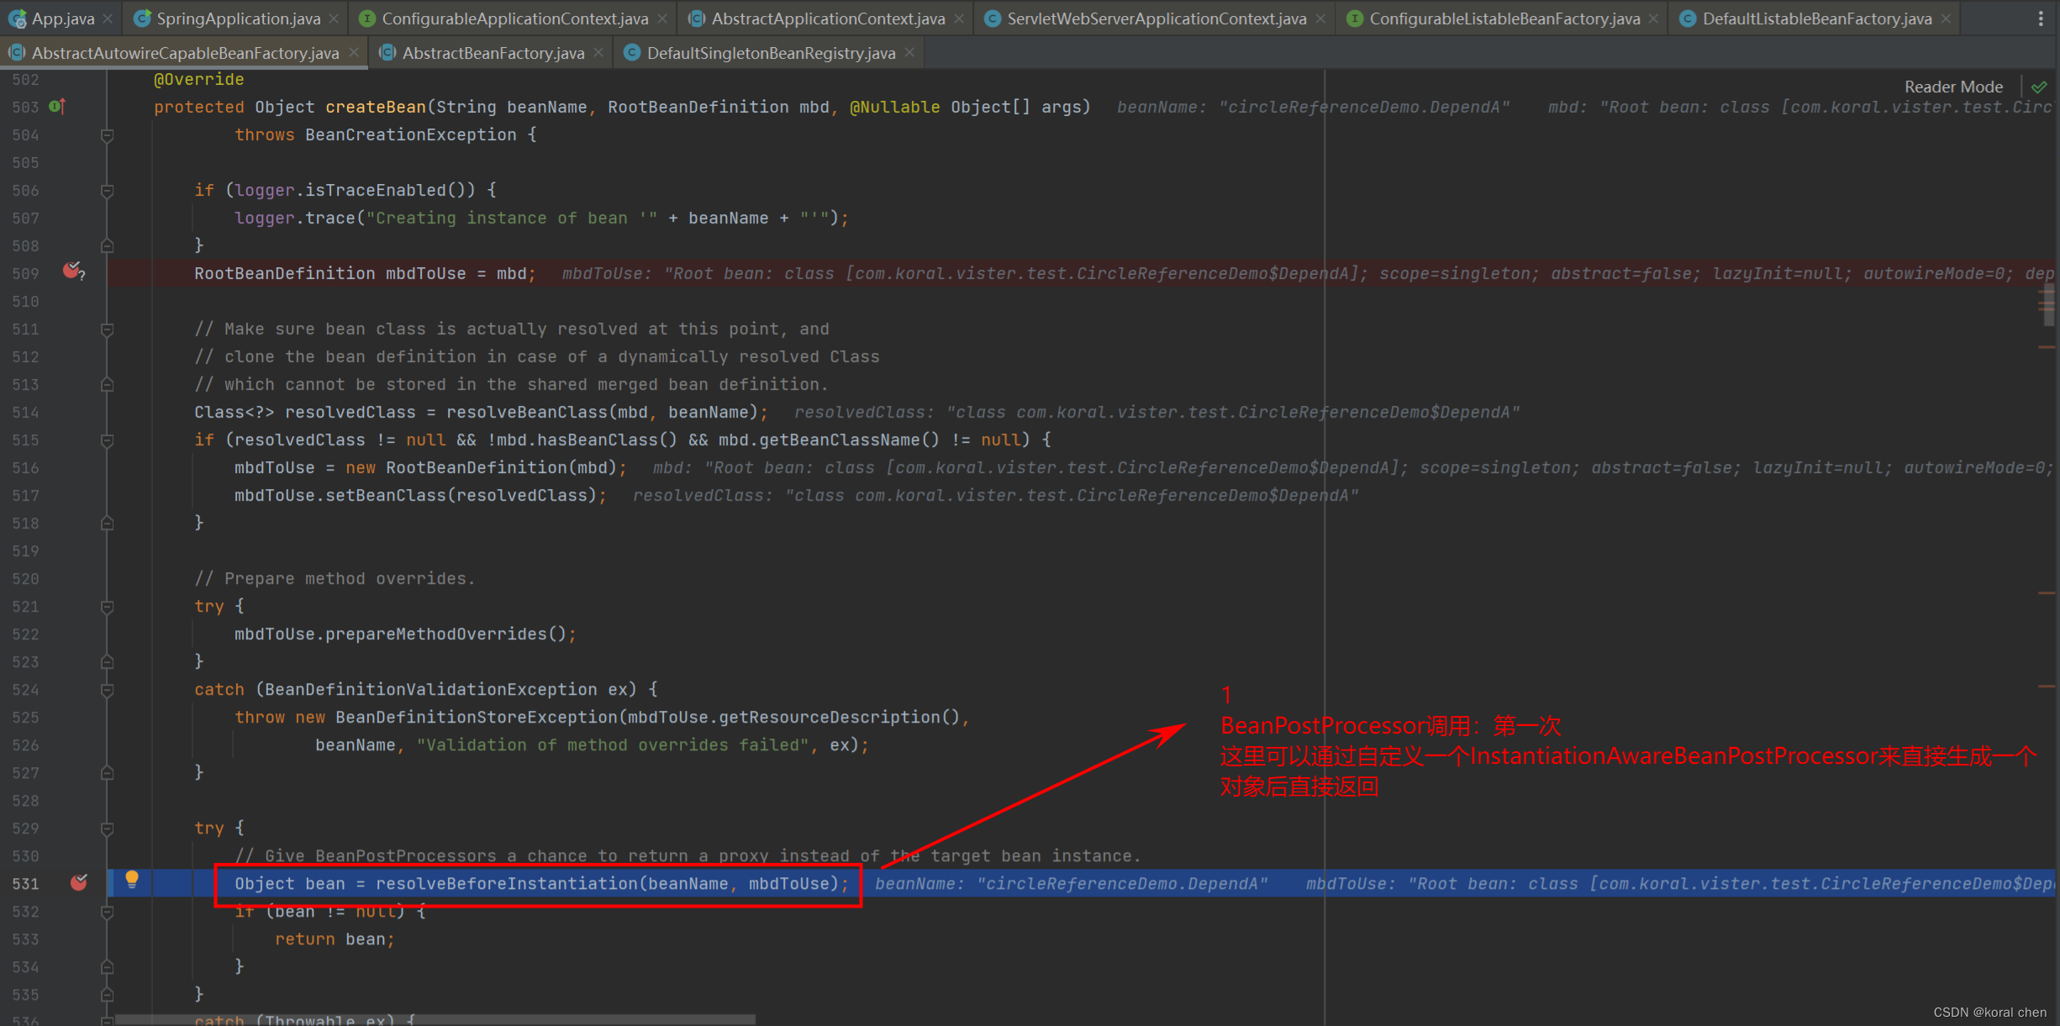Select the AbstractAutowireCapableBeanFactory.java tab
2060x1026 pixels.
pyautogui.click(x=185, y=53)
